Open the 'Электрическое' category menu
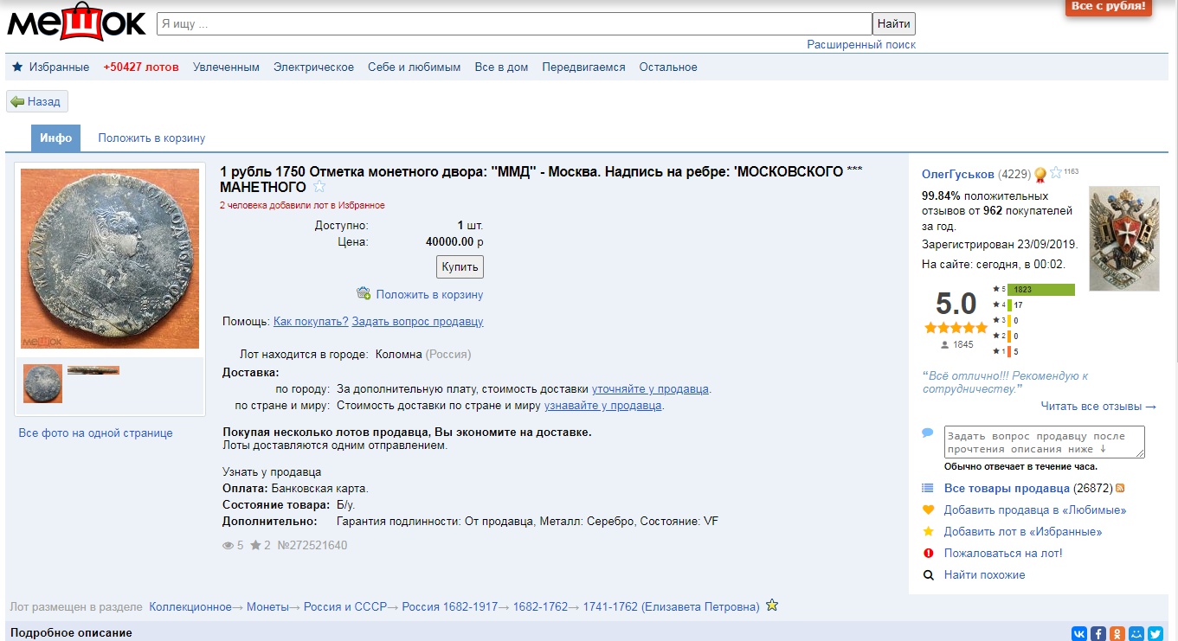1178x641 pixels. click(313, 67)
